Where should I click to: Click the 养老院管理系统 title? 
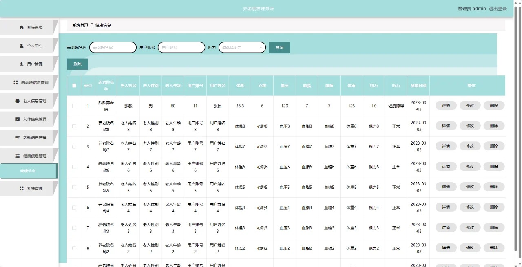coord(258,9)
